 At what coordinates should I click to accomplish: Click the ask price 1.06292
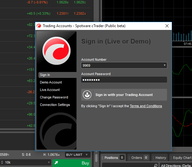[x=80, y=2]
